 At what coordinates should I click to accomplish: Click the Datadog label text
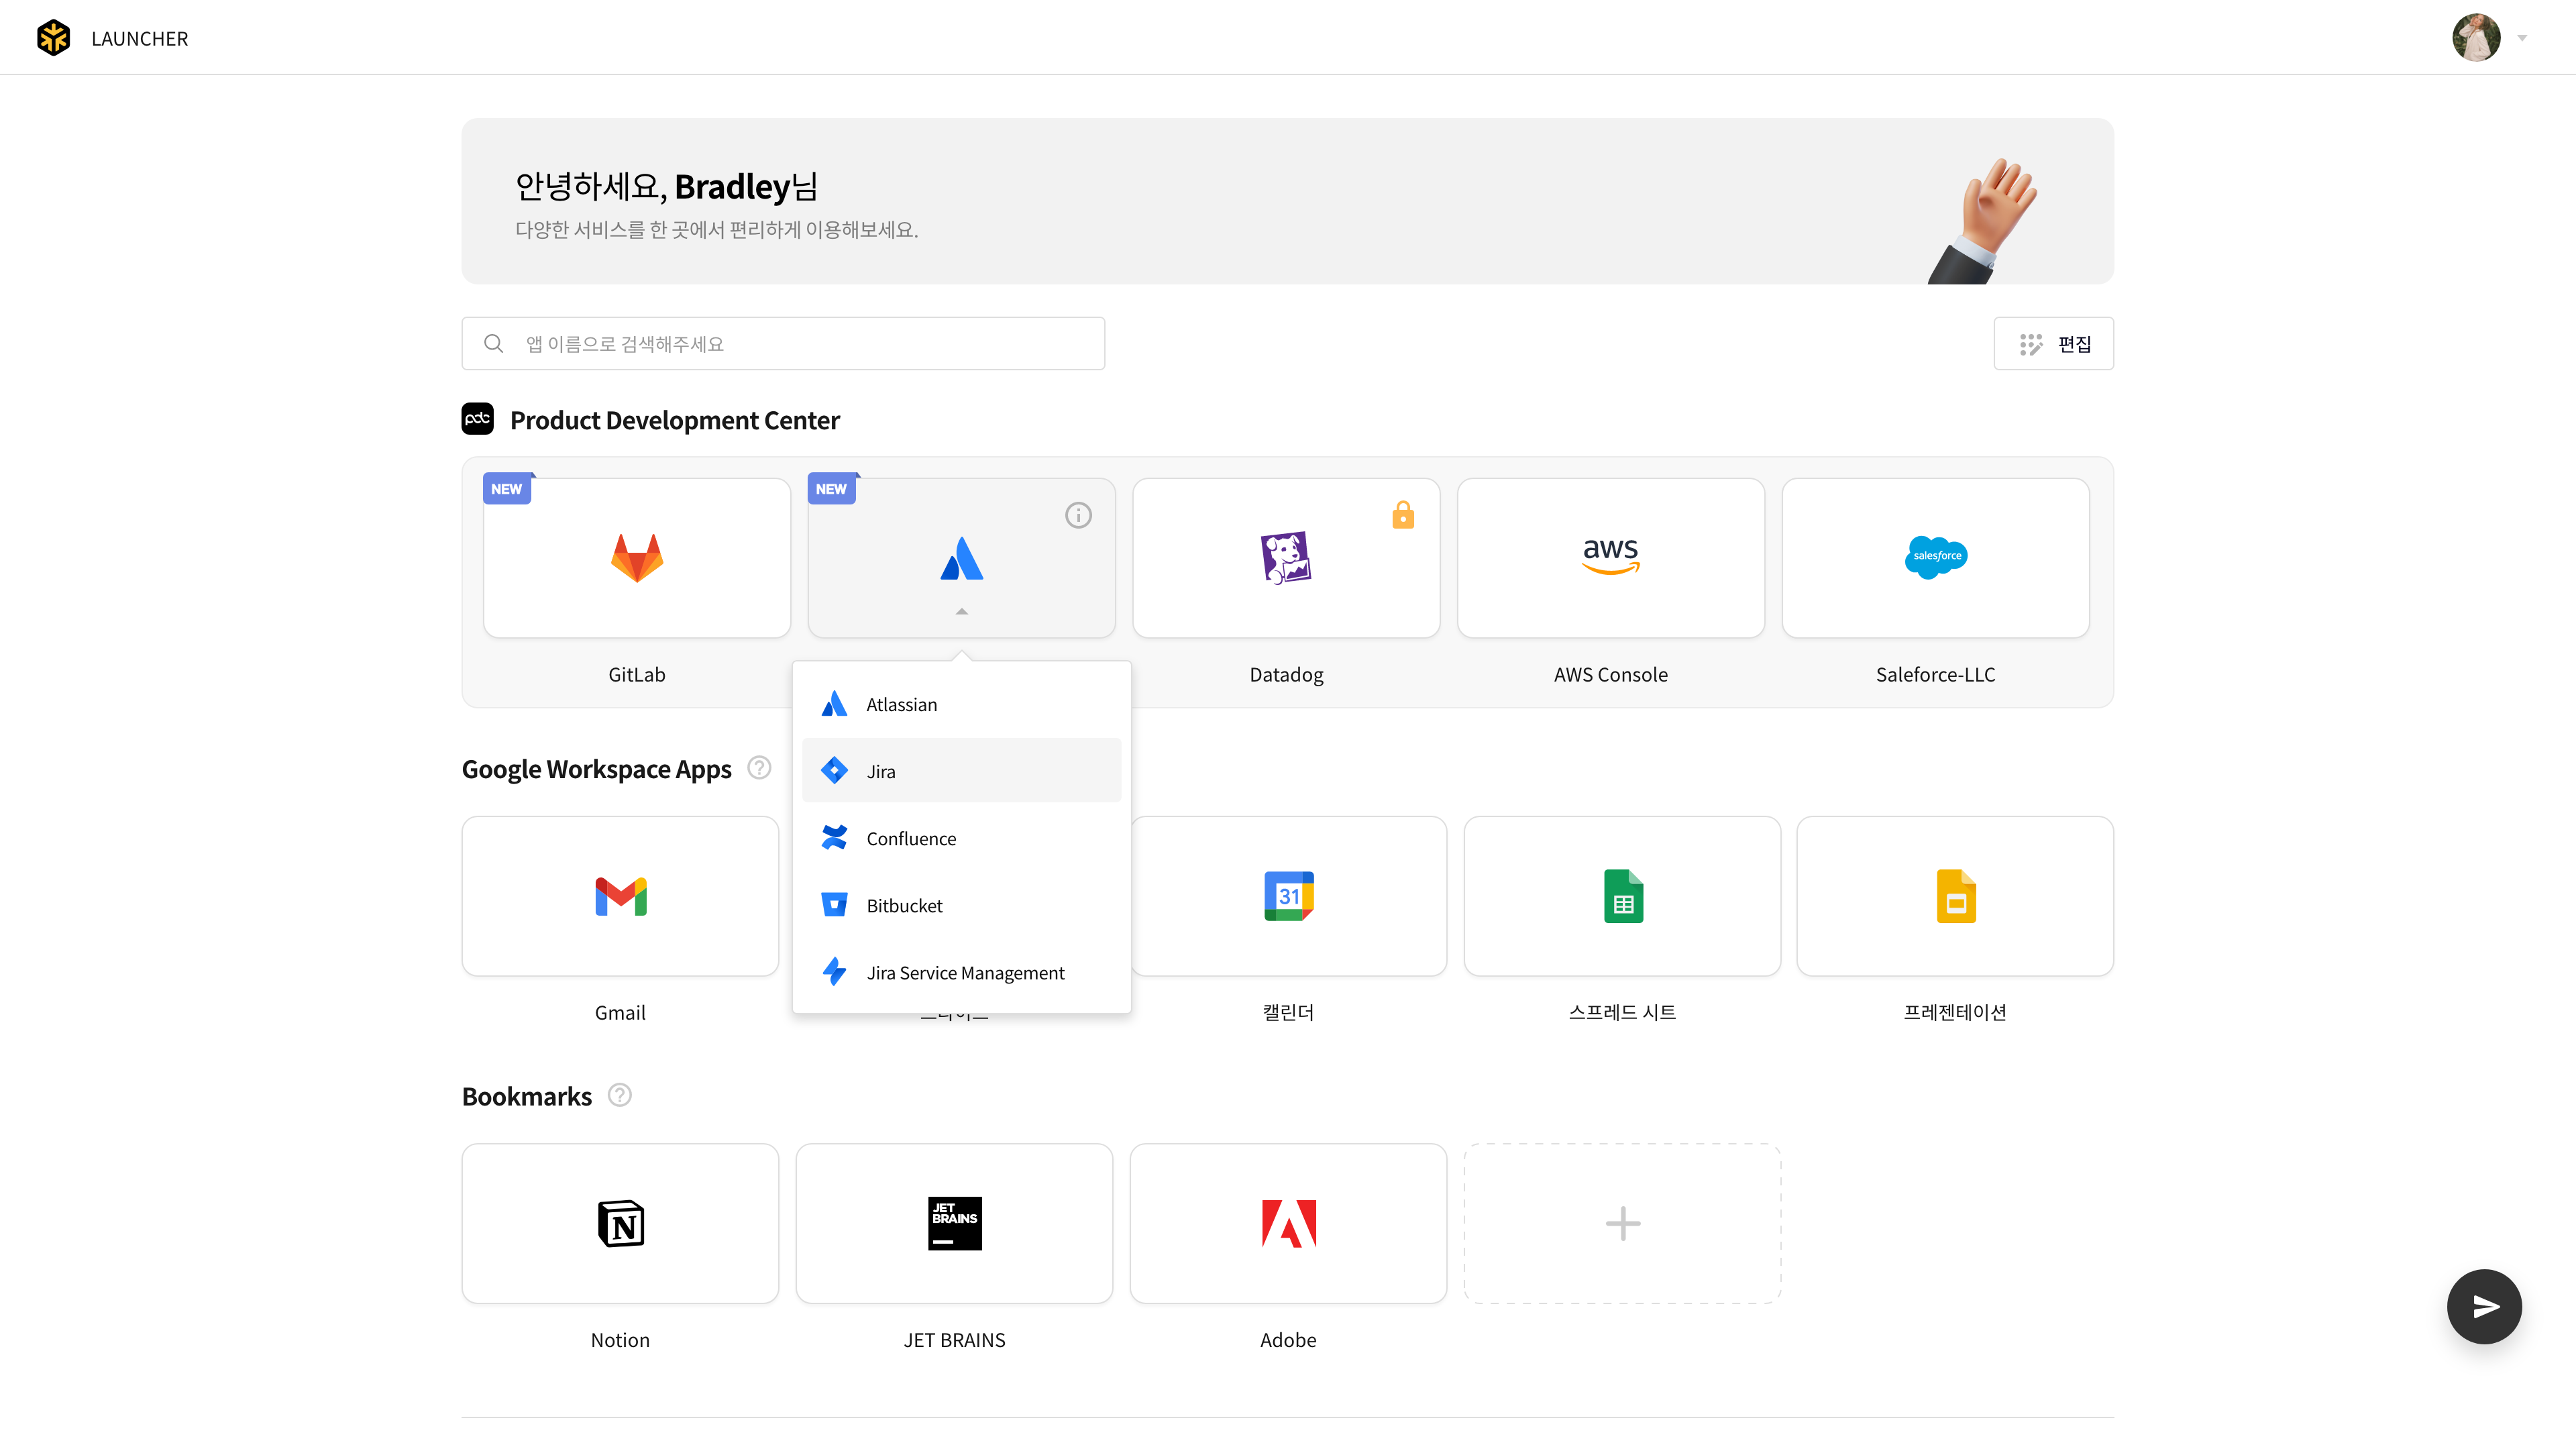1286,674
